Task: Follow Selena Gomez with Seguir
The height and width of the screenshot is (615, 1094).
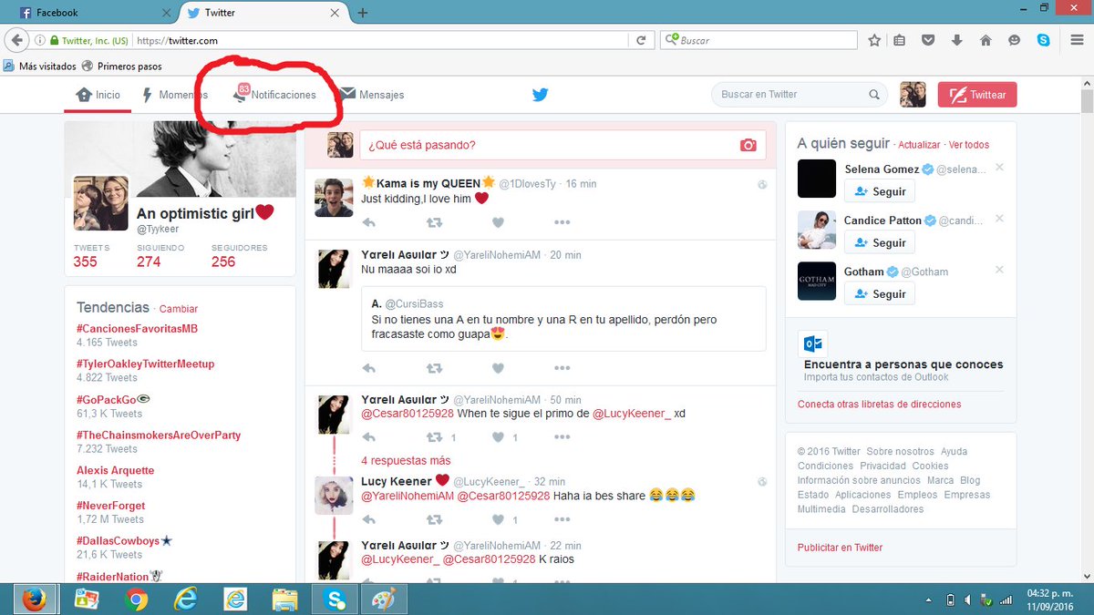Action: [879, 191]
